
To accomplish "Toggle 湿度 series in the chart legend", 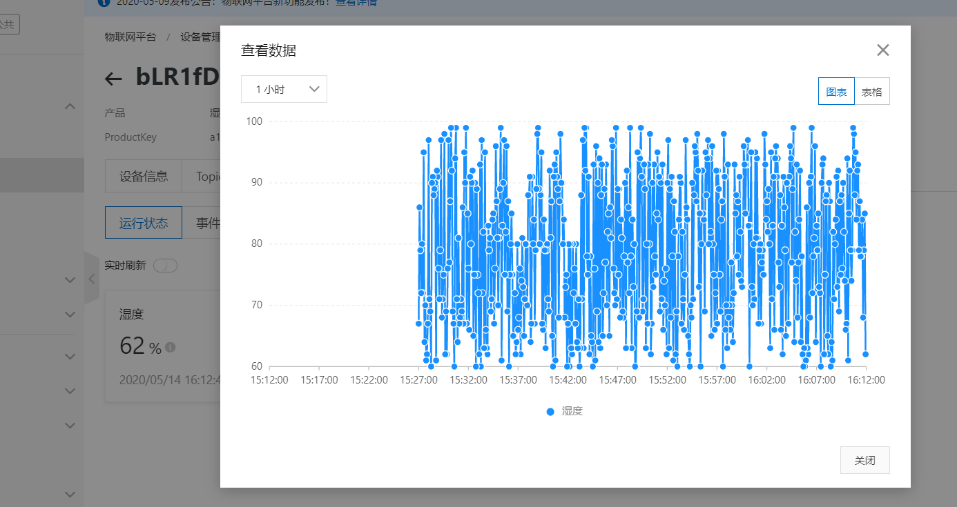I will pyautogui.click(x=564, y=411).
